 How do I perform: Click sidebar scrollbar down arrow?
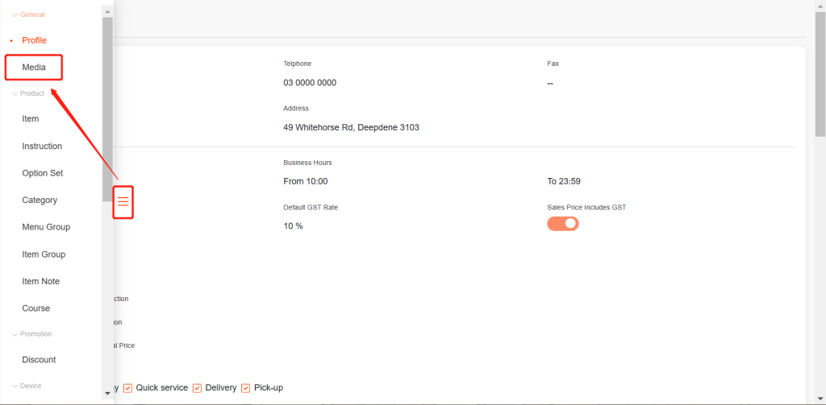pos(108,393)
